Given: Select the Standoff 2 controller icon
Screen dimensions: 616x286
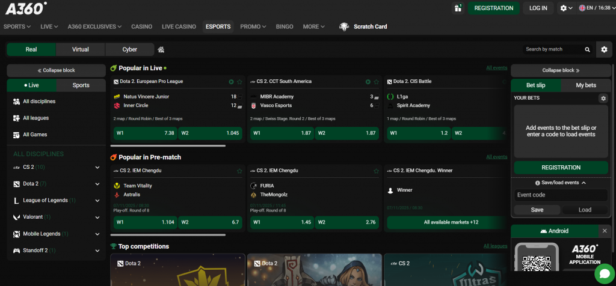Looking at the screenshot, I should 16,251.
